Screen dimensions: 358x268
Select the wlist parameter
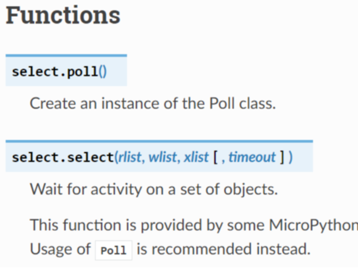pos(163,157)
